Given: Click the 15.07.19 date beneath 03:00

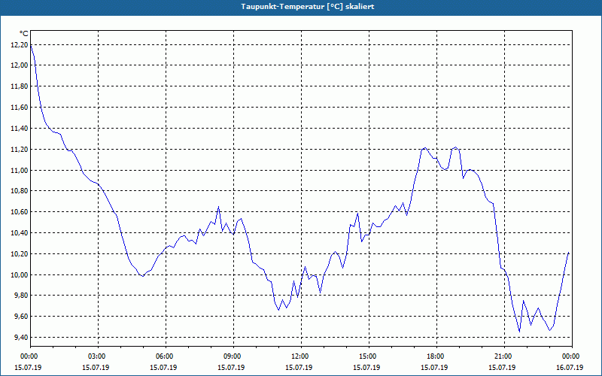Looking at the screenshot, I should 96,367.
